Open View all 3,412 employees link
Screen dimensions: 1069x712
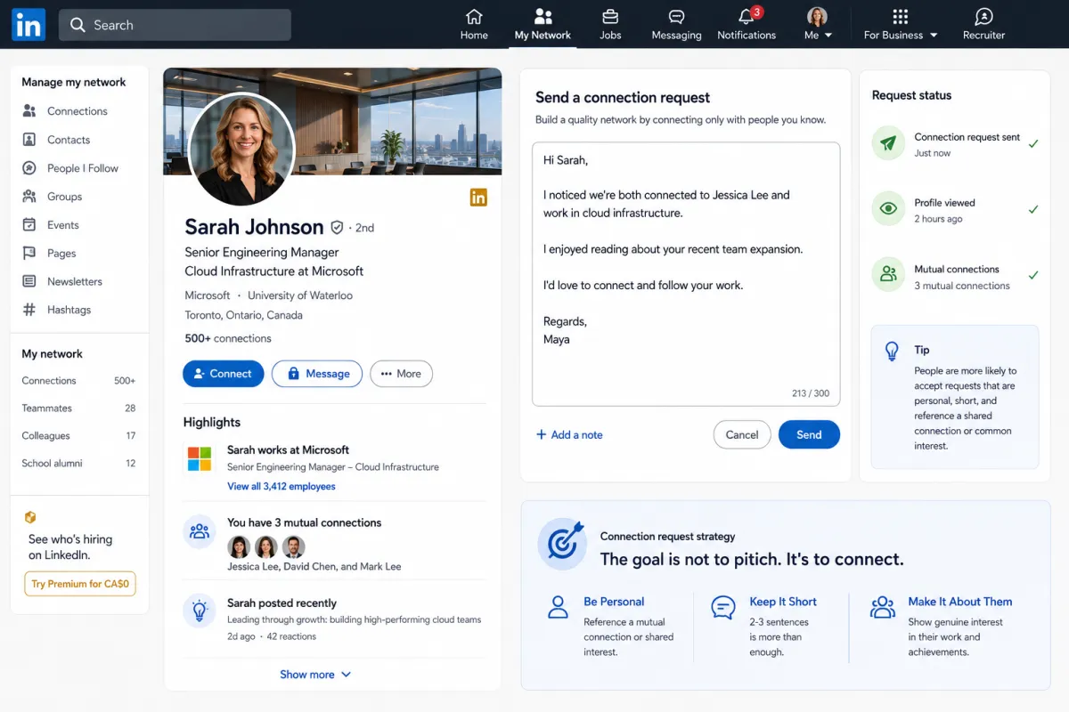pyautogui.click(x=282, y=487)
